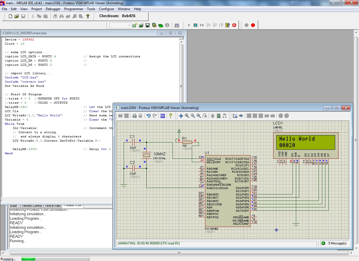359x261 pixels.
Task: Click the green package icon in project toolbar
Action: pyautogui.click(x=161, y=25)
